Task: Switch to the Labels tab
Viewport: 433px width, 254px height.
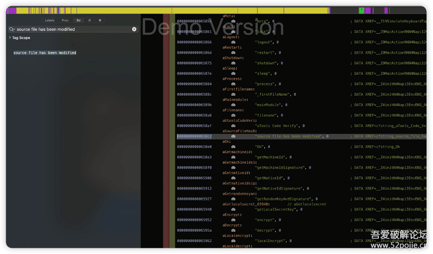Action: (x=50, y=20)
